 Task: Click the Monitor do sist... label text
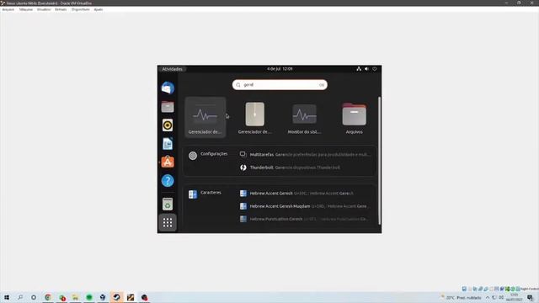pos(305,132)
